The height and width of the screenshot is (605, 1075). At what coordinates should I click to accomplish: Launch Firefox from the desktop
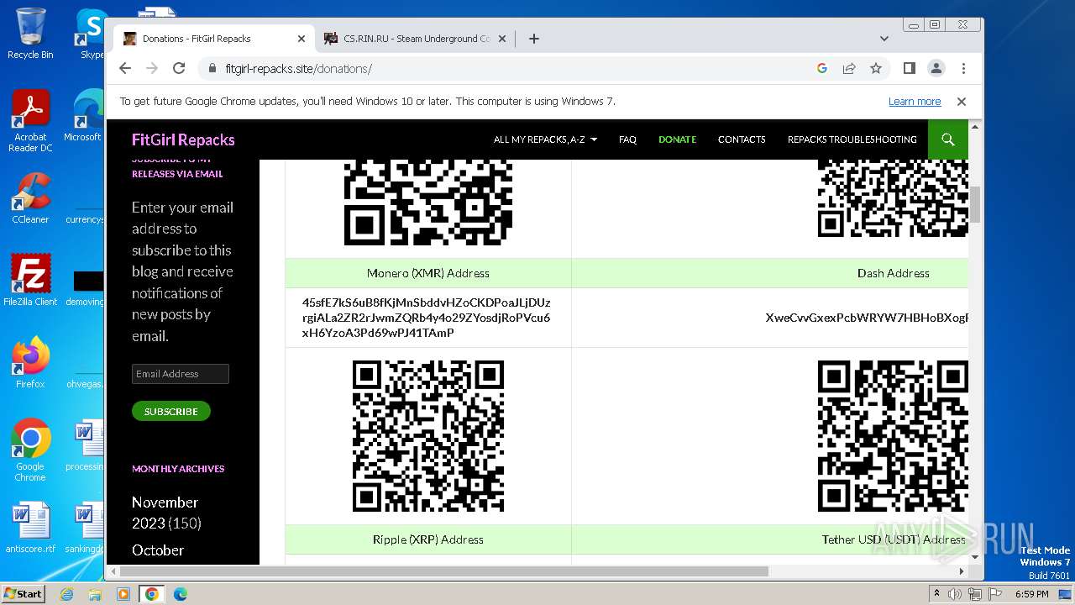coord(30,363)
